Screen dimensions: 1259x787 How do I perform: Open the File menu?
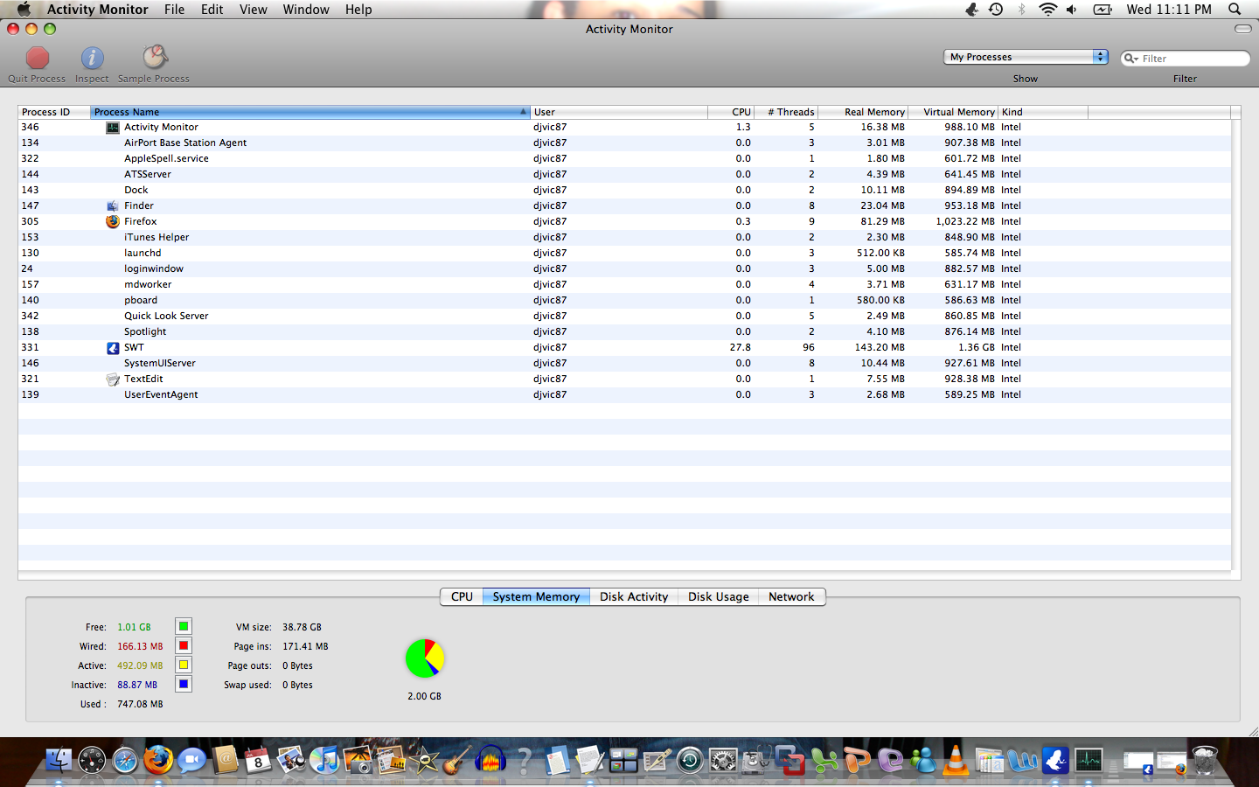pyautogui.click(x=174, y=9)
